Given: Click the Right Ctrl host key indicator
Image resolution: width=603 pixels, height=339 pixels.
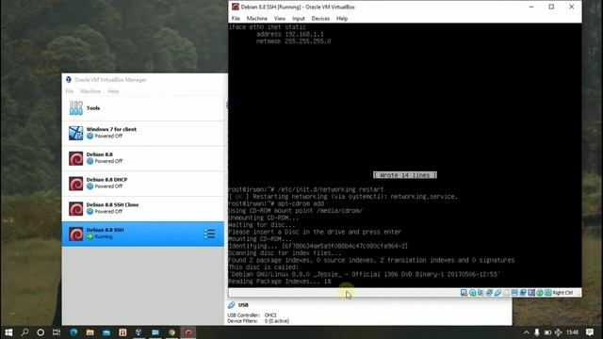Looking at the screenshot, I should coord(562,293).
